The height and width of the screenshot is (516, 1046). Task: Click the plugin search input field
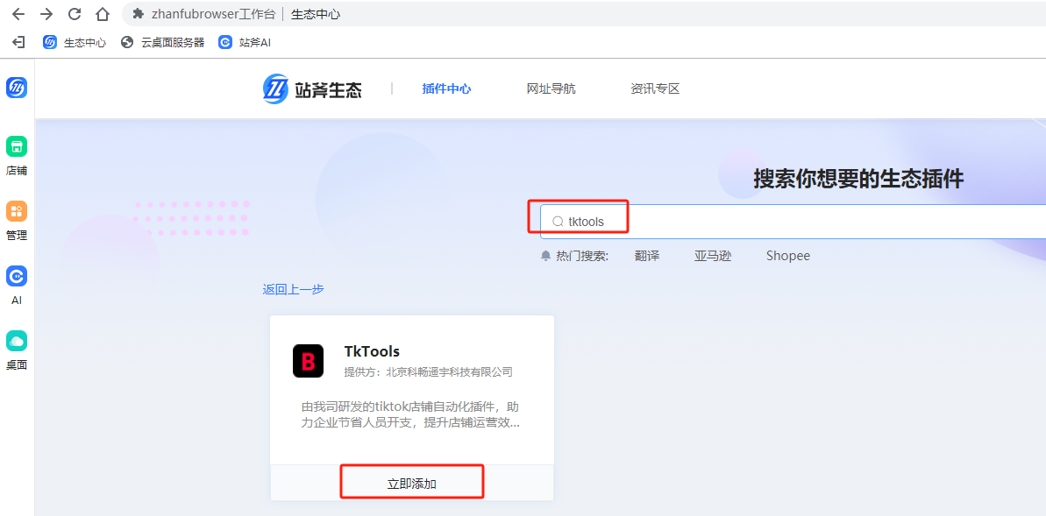pyautogui.click(x=793, y=222)
